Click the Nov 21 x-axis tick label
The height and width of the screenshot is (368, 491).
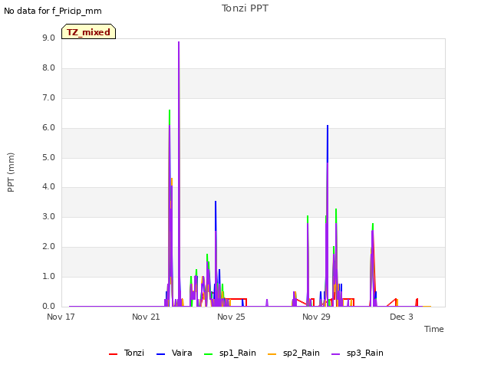(146, 317)
